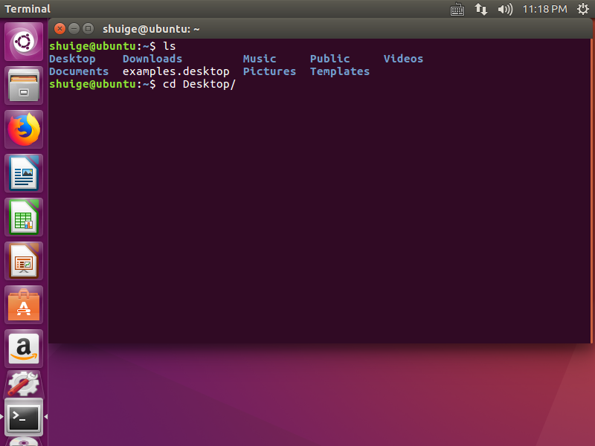Click the 'Music' directory name

[x=260, y=59]
